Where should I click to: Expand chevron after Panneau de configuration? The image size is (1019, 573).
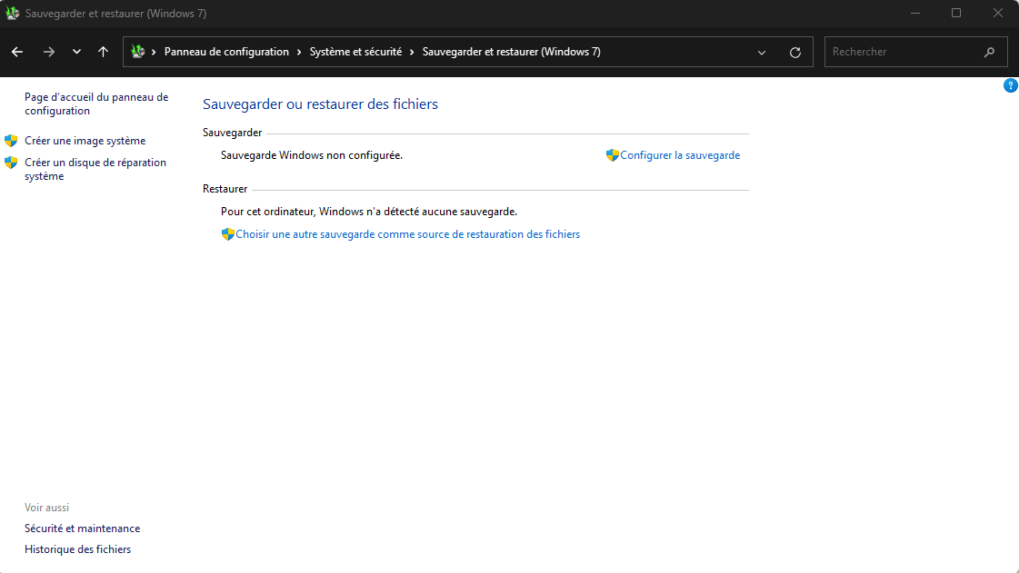[x=299, y=52]
